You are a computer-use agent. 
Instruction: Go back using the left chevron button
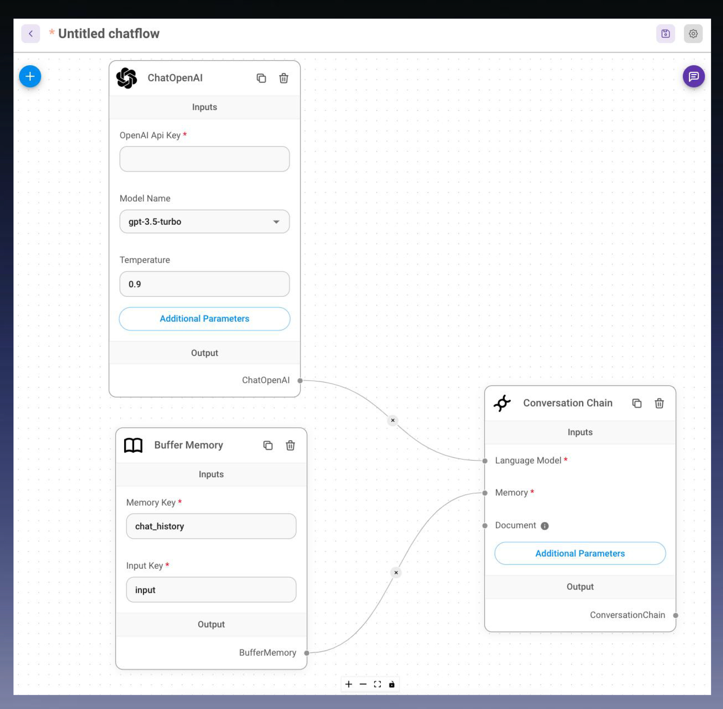click(x=31, y=34)
